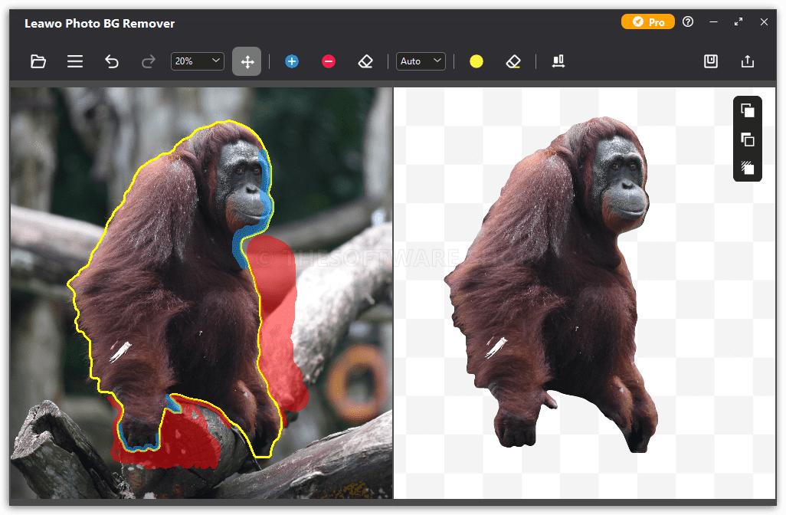
Task: Open an image file with folder icon
Action: [38, 61]
